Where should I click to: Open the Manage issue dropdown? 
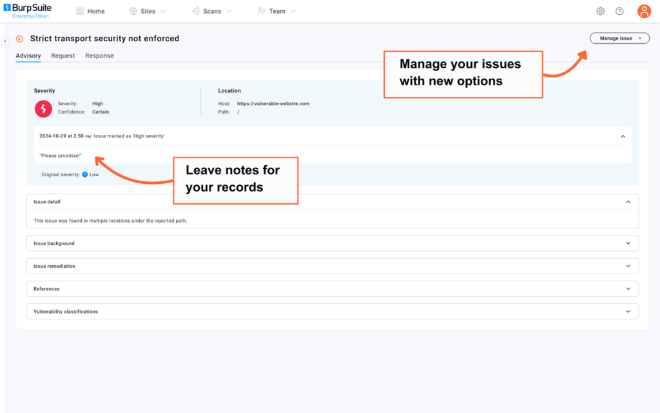coord(619,38)
